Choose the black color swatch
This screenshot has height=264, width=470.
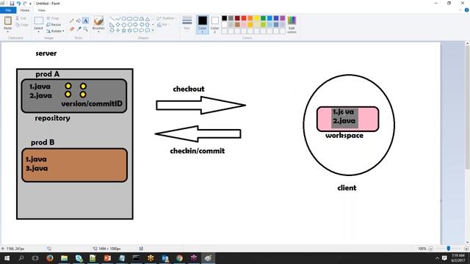click(224, 18)
